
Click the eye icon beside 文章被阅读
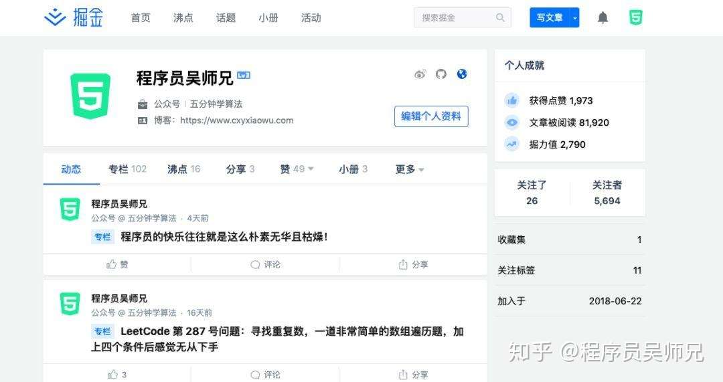pyautogui.click(x=512, y=122)
